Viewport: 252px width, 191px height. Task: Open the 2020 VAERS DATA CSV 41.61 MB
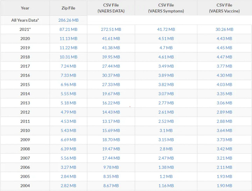pos(111,38)
